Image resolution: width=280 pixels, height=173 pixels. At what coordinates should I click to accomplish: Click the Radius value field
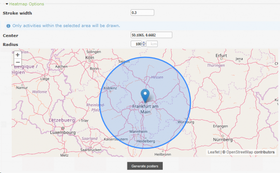point(136,44)
